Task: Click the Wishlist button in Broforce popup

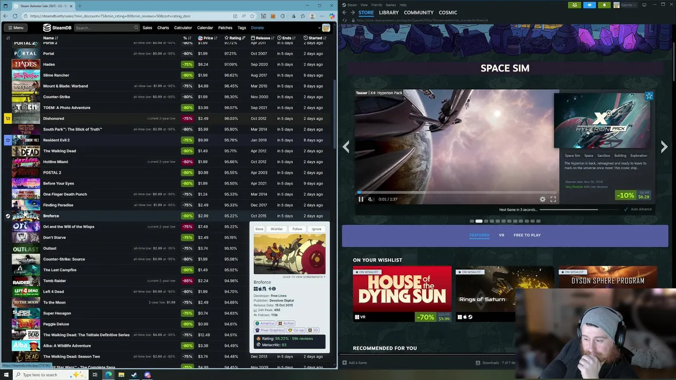Action: coord(277,229)
